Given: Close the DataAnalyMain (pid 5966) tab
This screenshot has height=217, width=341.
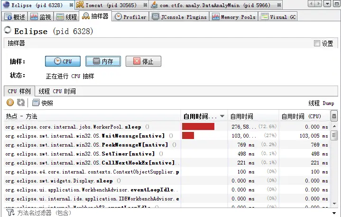Looking at the screenshot, I should (x=279, y=5).
